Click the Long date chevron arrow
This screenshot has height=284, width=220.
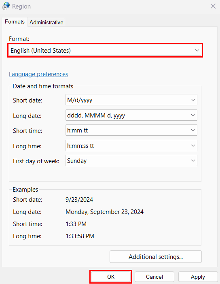[x=193, y=115]
